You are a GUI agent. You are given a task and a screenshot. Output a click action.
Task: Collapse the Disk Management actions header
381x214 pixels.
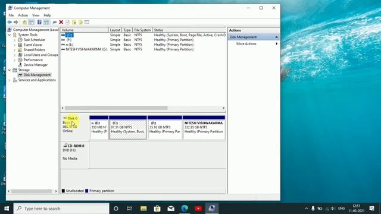[x=276, y=37]
